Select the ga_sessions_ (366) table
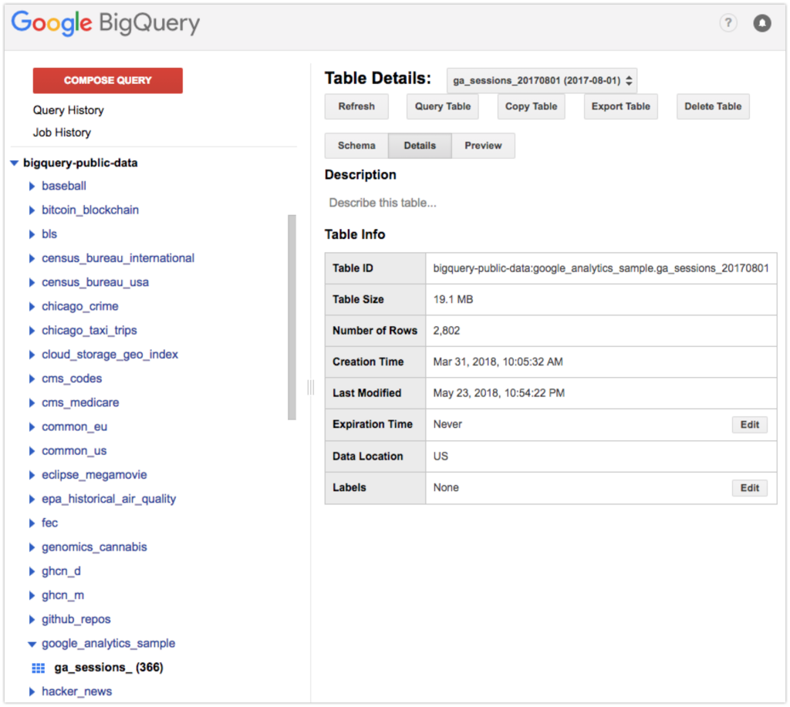 (x=109, y=668)
